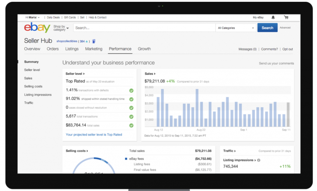
Task: Open the Gift Cards link
Action: coord(70,17)
